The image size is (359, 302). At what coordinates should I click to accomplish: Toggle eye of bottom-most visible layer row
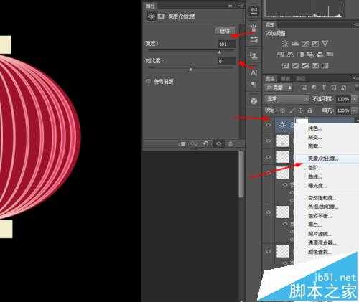tap(269, 251)
